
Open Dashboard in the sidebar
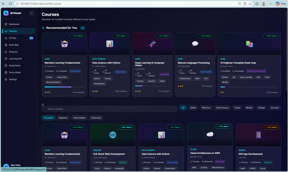(19, 24)
